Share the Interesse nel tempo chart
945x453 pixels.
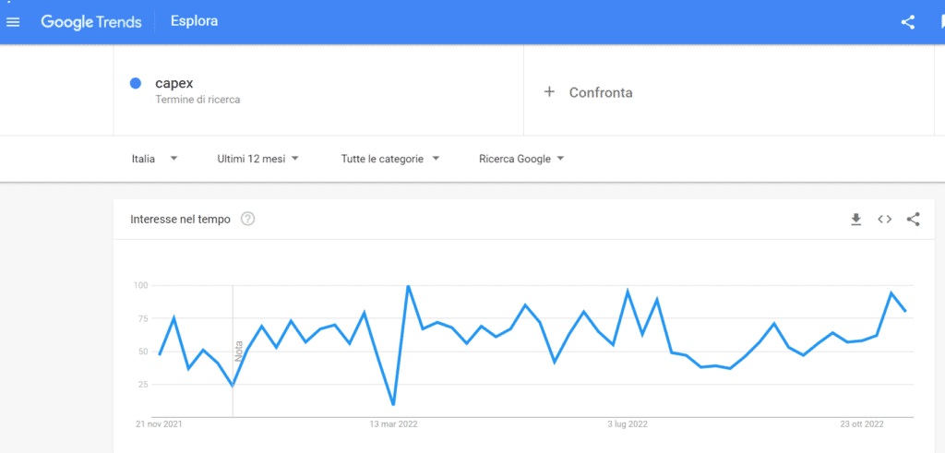(x=913, y=220)
